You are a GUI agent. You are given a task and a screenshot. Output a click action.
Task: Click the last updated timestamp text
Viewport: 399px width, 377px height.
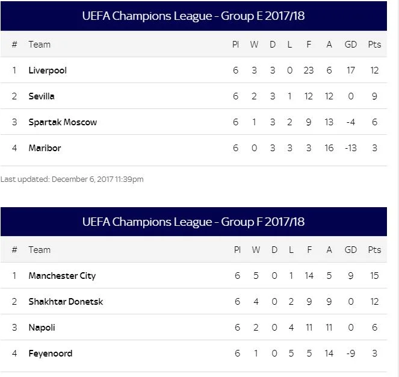pyautogui.click(x=72, y=179)
